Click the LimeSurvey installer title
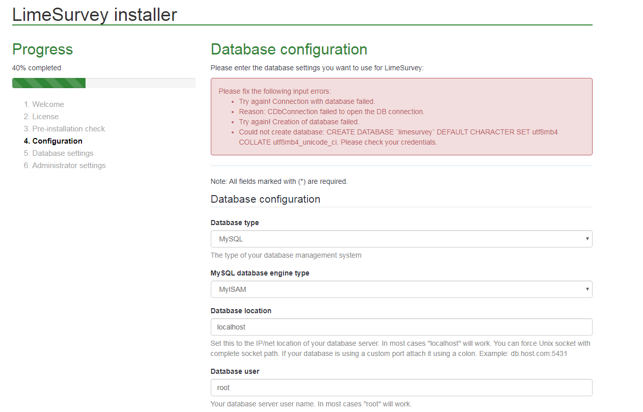 click(x=95, y=14)
